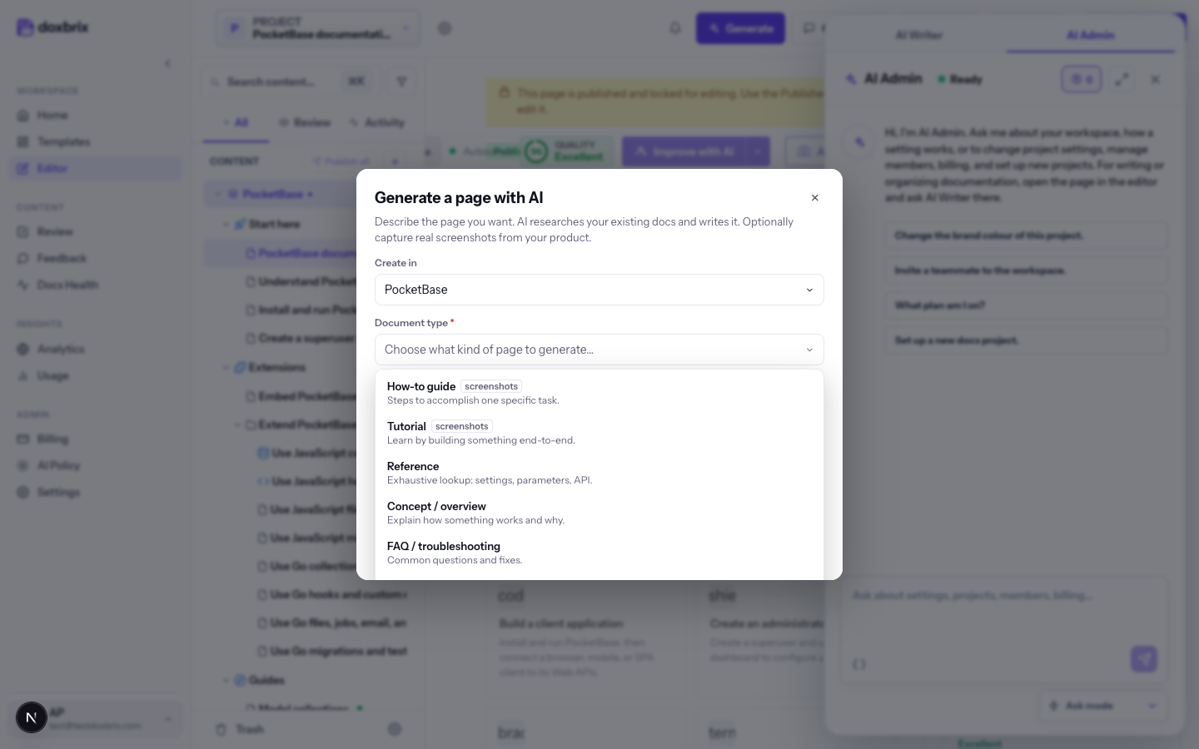Click the What plan am I on? suggestion
The width and height of the screenshot is (1199, 749).
point(1026,305)
